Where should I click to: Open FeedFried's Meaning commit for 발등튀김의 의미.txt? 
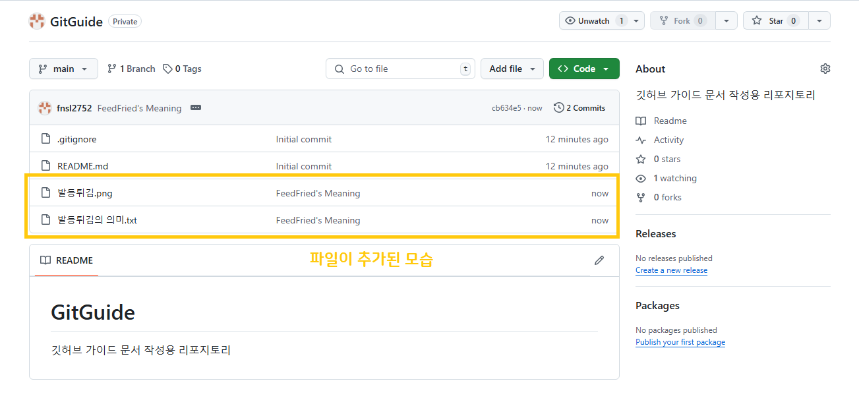(x=318, y=220)
